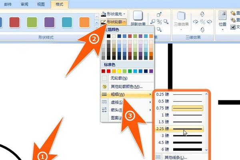This screenshot has height=160, width=240.
Task: Open dropdown arrow under 位置 button
Action: click(222, 29)
